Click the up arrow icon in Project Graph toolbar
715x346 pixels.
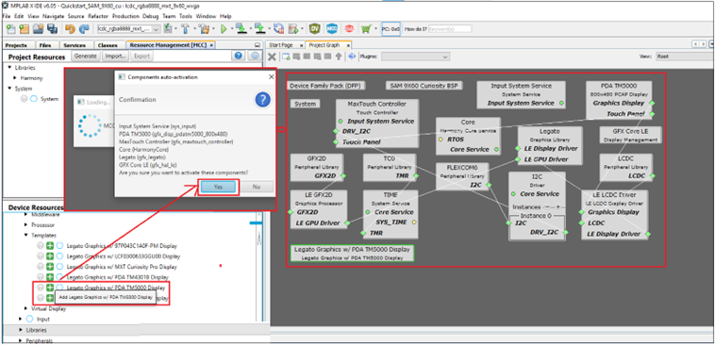[x=339, y=57]
